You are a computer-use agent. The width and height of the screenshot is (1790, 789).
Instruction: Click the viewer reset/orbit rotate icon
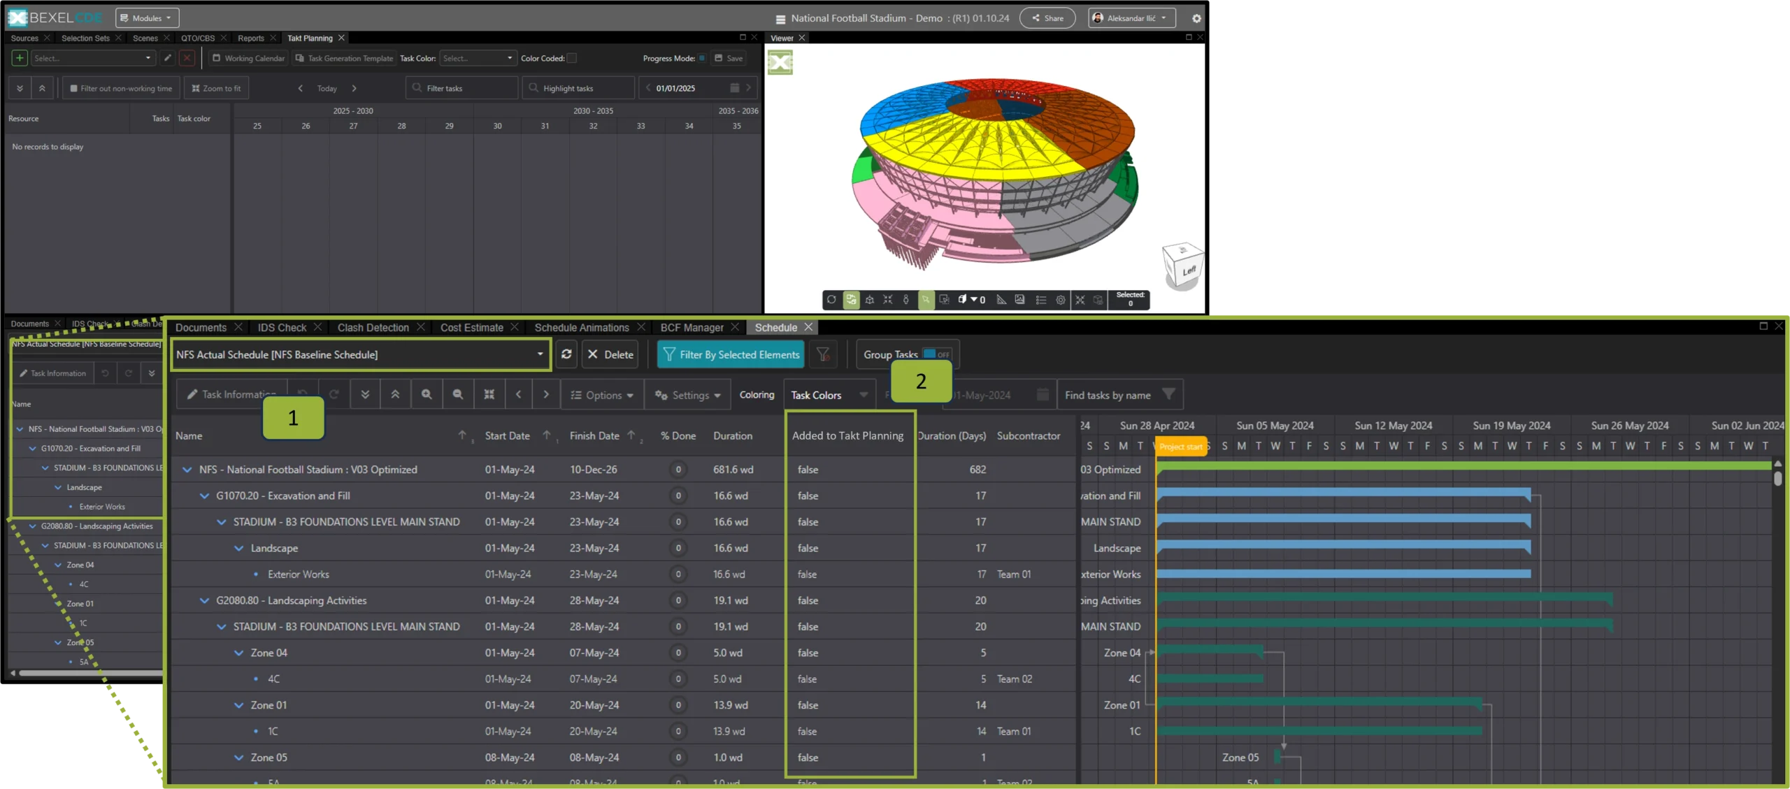pos(831,300)
